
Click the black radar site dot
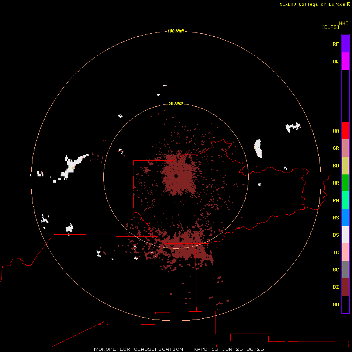pyautogui.click(x=176, y=176)
